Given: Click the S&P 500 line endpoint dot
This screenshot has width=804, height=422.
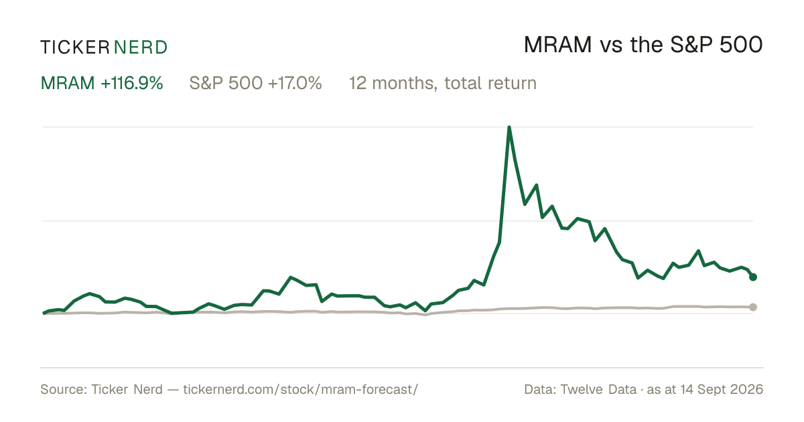Looking at the screenshot, I should click(x=753, y=307).
